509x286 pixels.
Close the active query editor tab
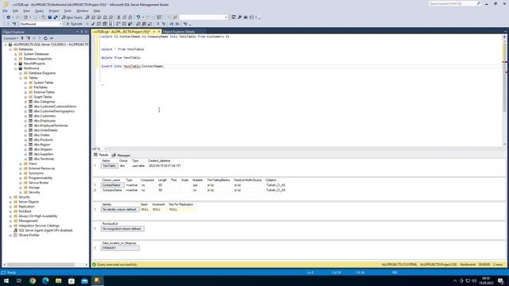(x=159, y=32)
